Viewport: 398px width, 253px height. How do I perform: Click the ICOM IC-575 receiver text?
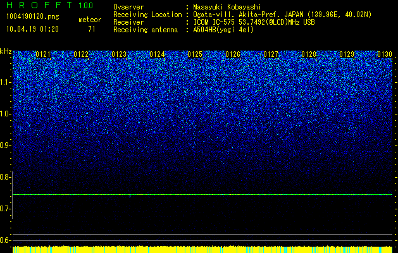(x=254, y=22)
